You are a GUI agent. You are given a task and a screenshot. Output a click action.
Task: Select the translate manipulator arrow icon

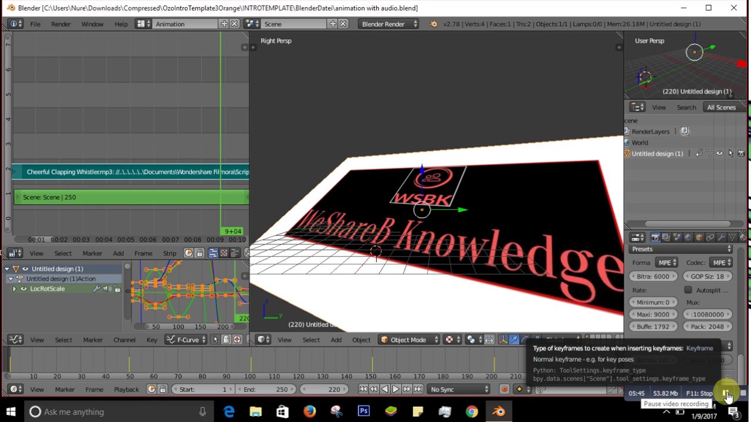tap(514, 340)
